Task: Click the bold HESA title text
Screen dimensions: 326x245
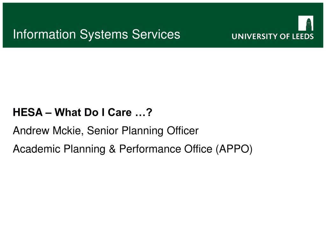Action: [82, 112]
